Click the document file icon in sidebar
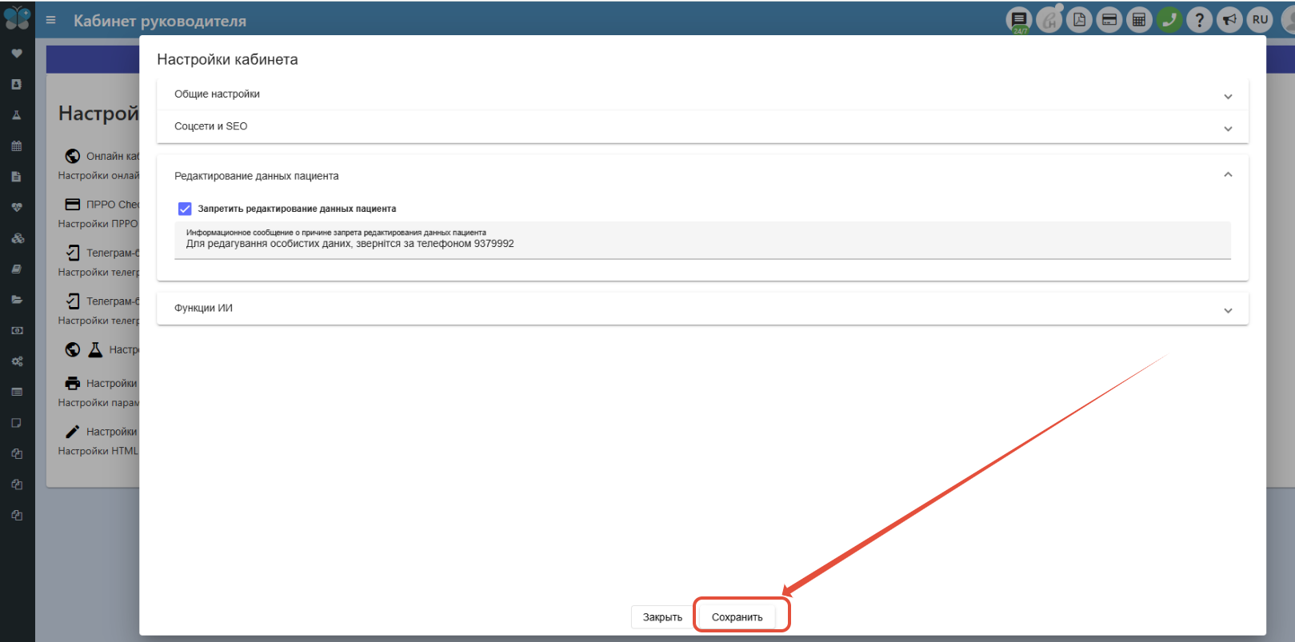Screen dimensions: 1295x642 click(x=17, y=177)
